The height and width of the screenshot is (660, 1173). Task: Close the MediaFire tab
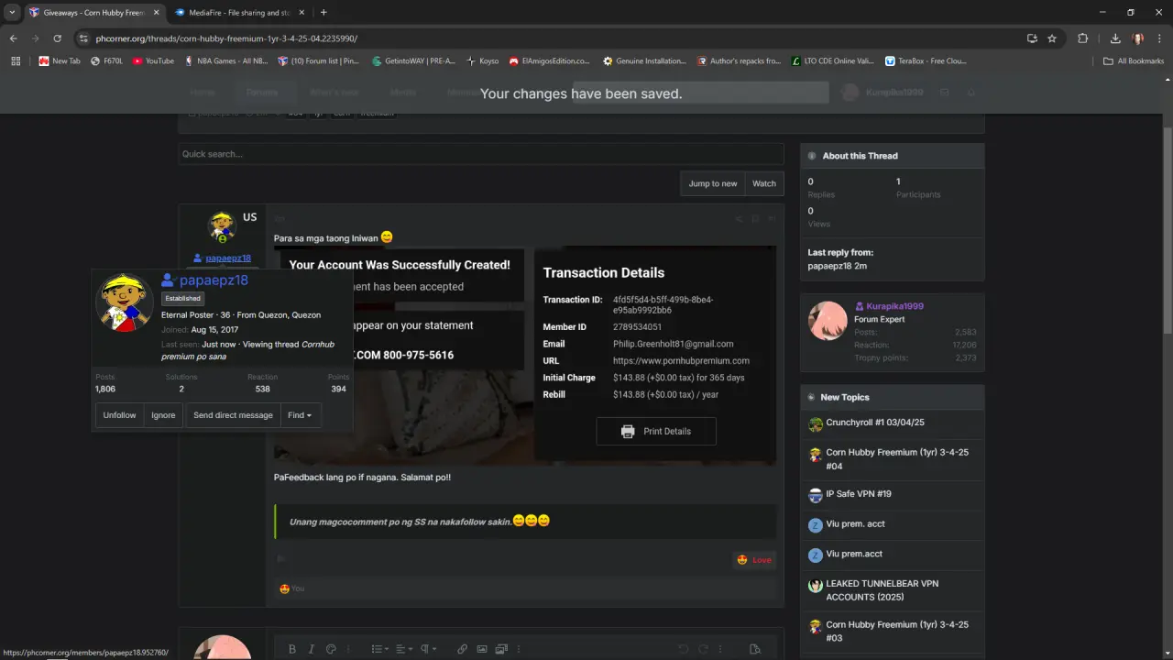point(301,13)
